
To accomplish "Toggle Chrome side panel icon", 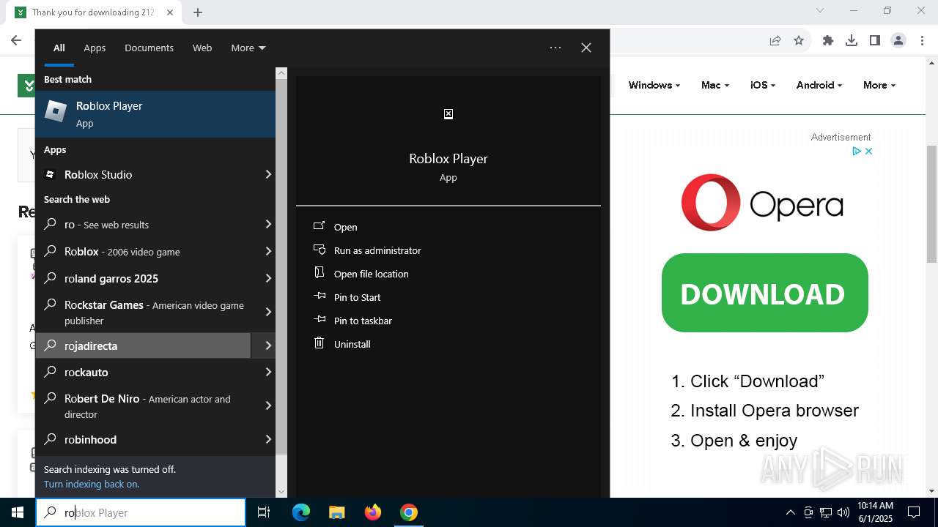I will click(x=875, y=40).
